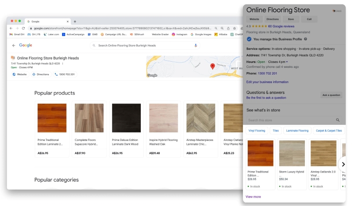Select the Laminate Flooring category chip

tap(297, 131)
